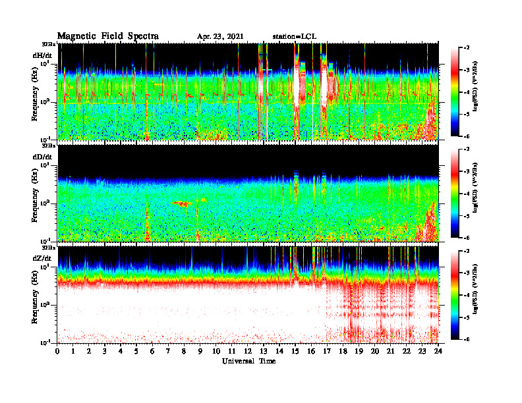This screenshot has width=522, height=403.
Task: Click hour tick label '20' on the time axis
Action: [x=375, y=351]
